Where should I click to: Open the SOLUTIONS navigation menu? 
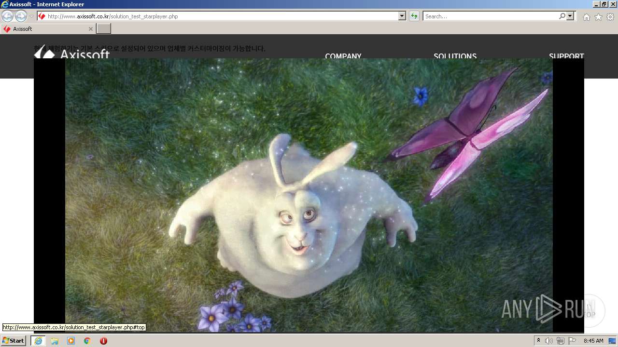click(455, 55)
